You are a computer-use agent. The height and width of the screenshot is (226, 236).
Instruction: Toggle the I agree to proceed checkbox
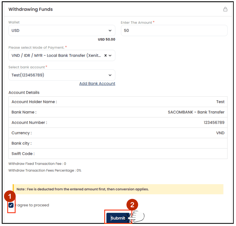[11, 205]
